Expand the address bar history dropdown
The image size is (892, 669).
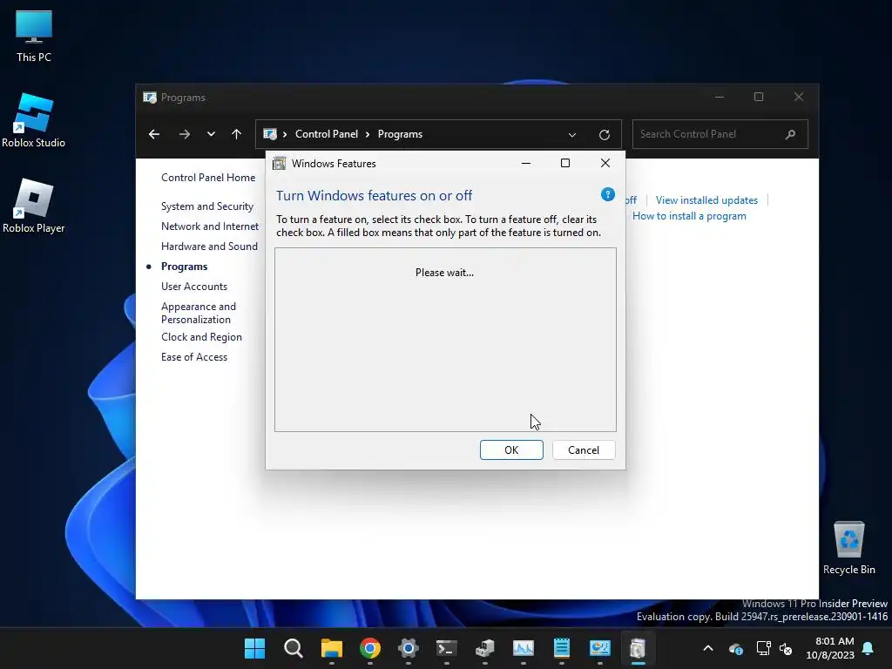coord(572,135)
